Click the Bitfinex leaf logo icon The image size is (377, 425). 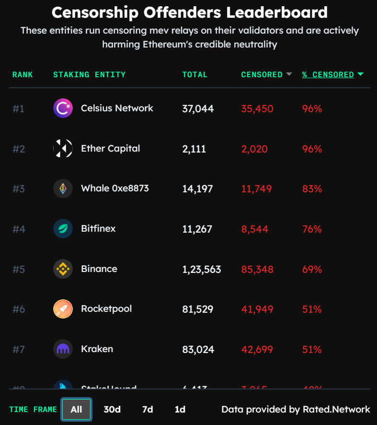[63, 229]
